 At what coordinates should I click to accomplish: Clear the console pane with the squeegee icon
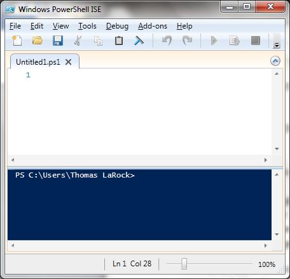(139, 41)
